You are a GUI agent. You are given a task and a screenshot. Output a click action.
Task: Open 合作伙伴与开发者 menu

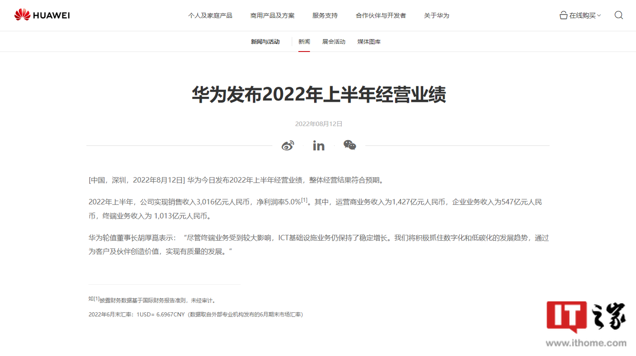[x=381, y=15]
